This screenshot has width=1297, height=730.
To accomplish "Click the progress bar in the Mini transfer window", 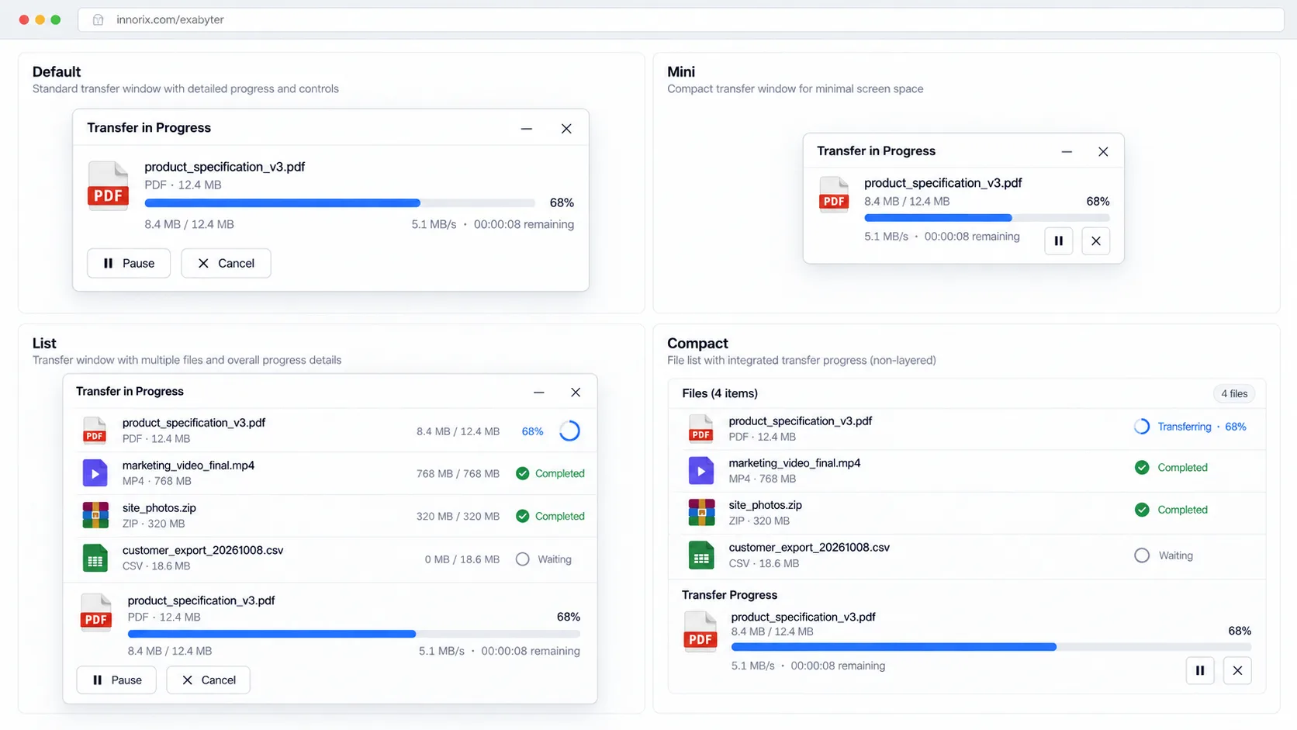I will coord(987,218).
